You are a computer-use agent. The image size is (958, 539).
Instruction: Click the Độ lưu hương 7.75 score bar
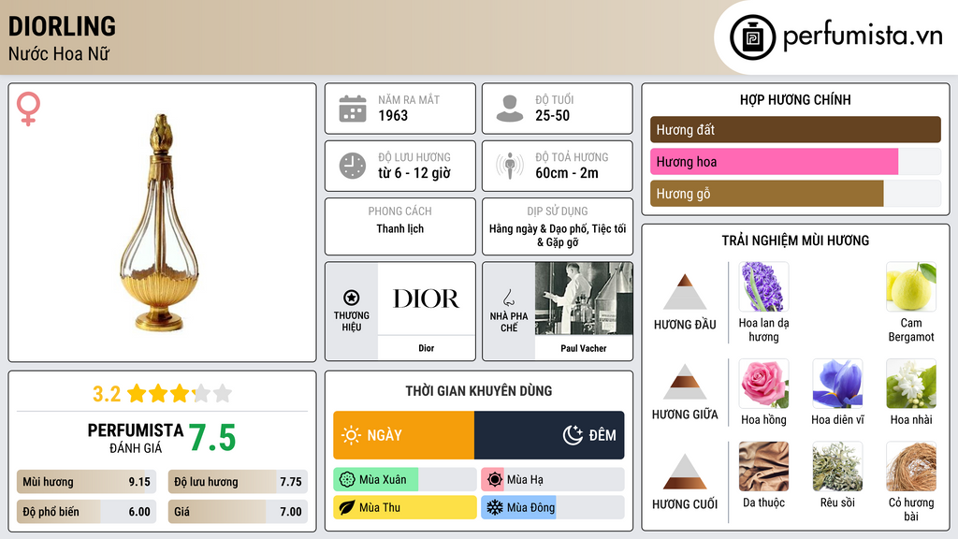point(238,482)
